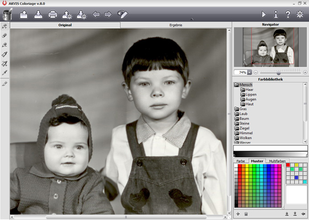Switch to the Multifarben tab
The image size is (309, 220).
(277, 161)
